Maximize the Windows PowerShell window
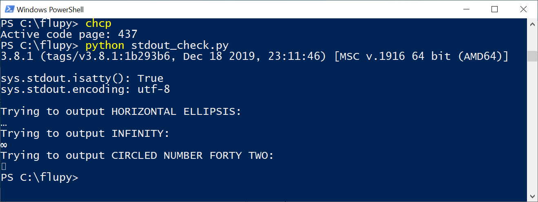 [495, 9]
